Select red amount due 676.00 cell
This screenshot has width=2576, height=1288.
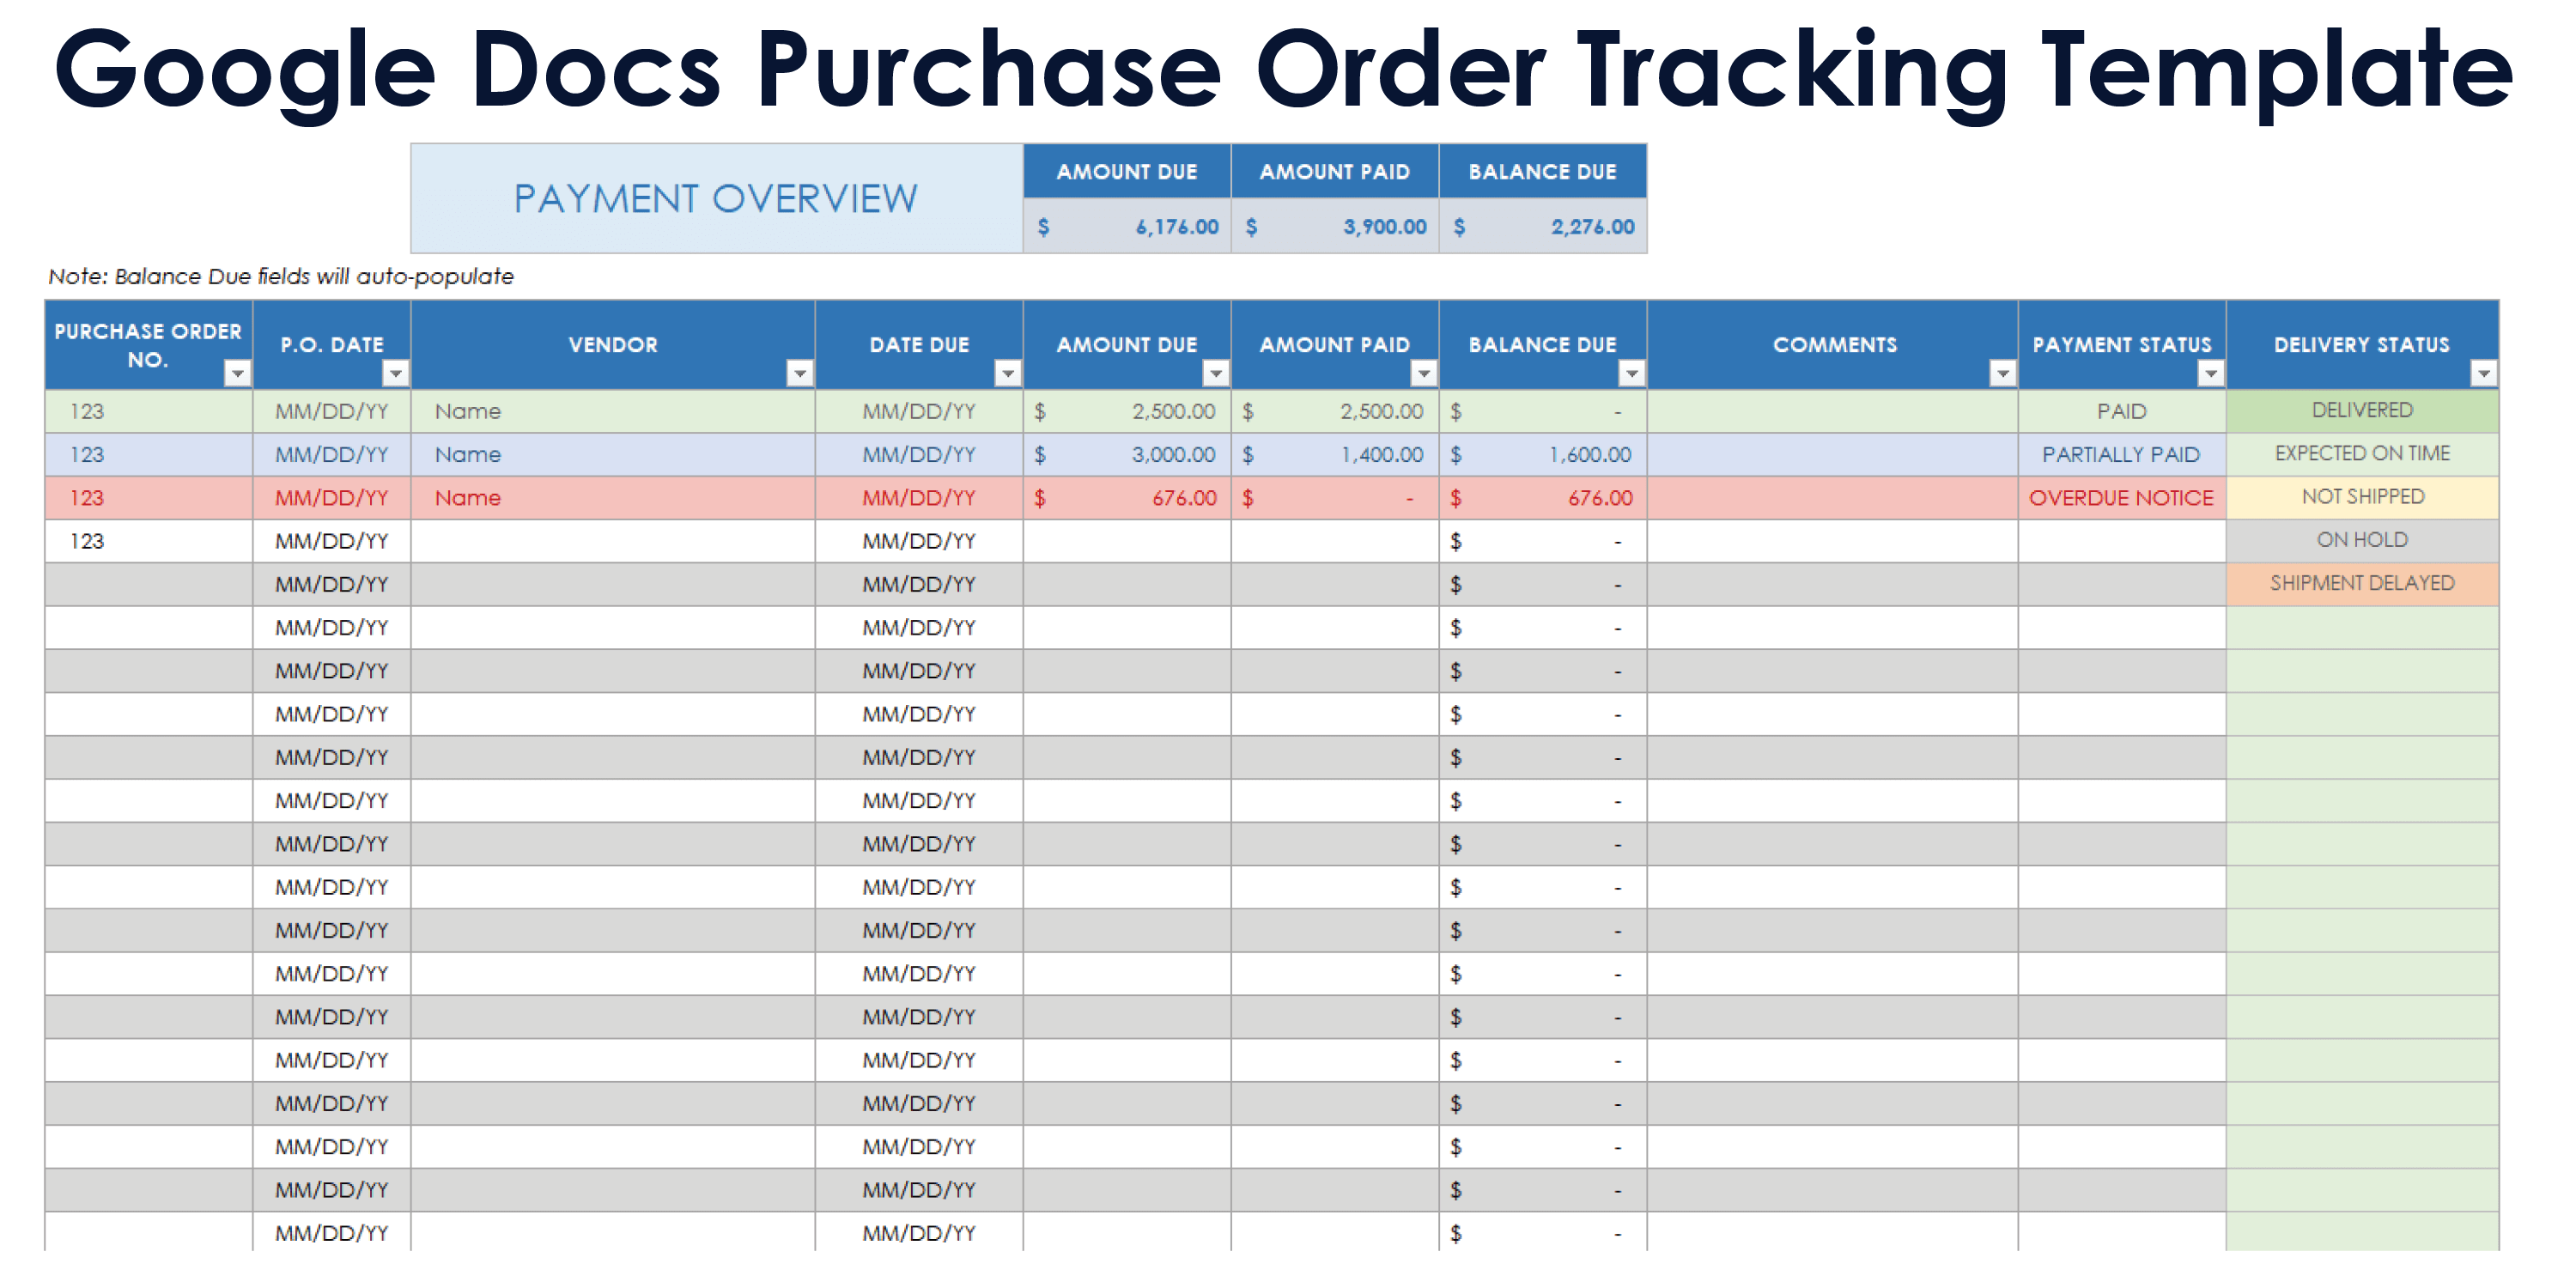tap(1127, 497)
